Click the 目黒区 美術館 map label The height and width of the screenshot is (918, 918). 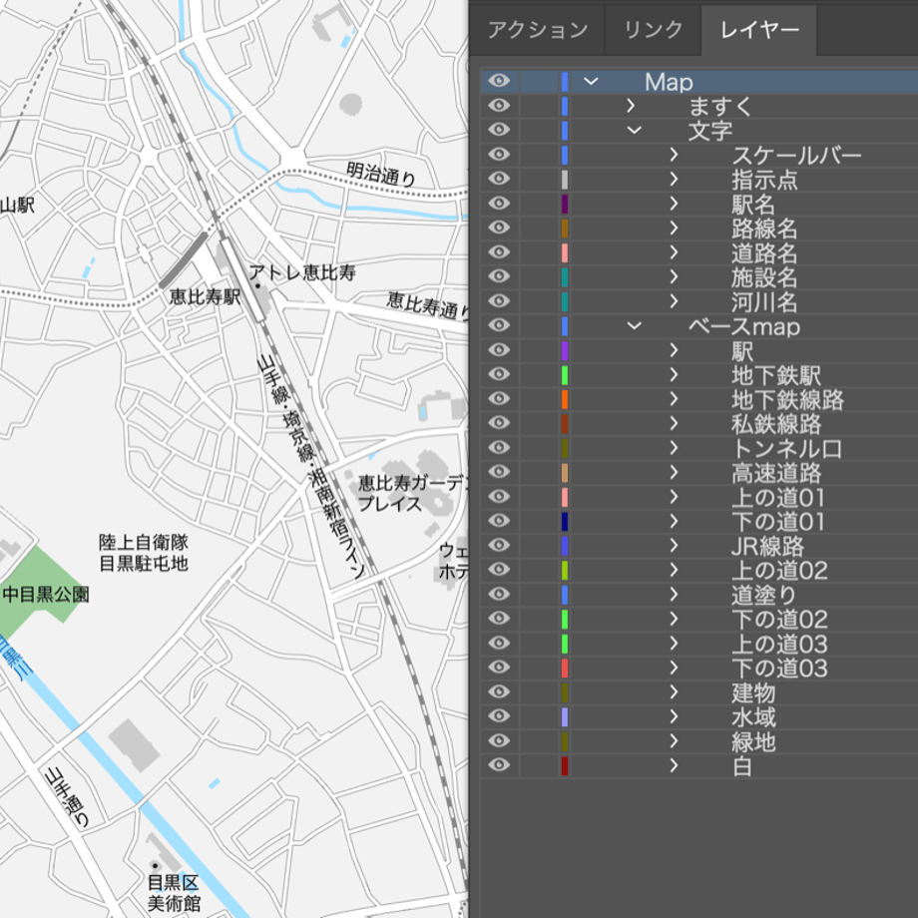point(174,893)
